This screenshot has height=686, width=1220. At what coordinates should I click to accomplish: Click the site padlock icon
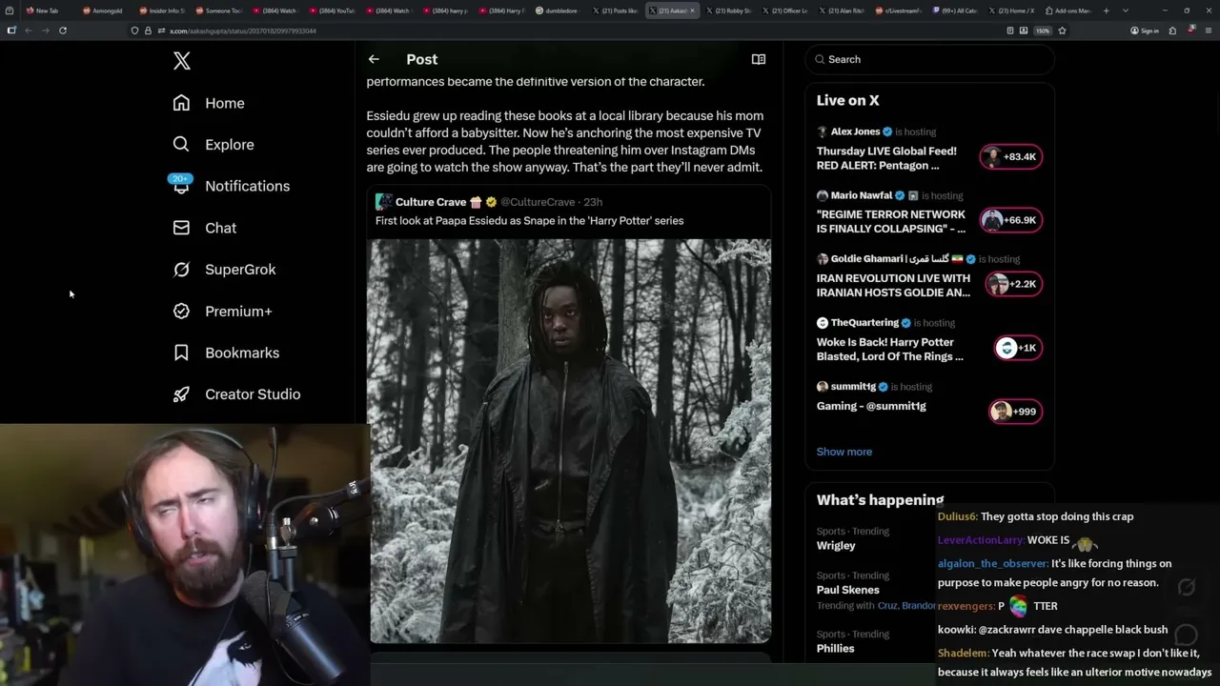coord(148,30)
